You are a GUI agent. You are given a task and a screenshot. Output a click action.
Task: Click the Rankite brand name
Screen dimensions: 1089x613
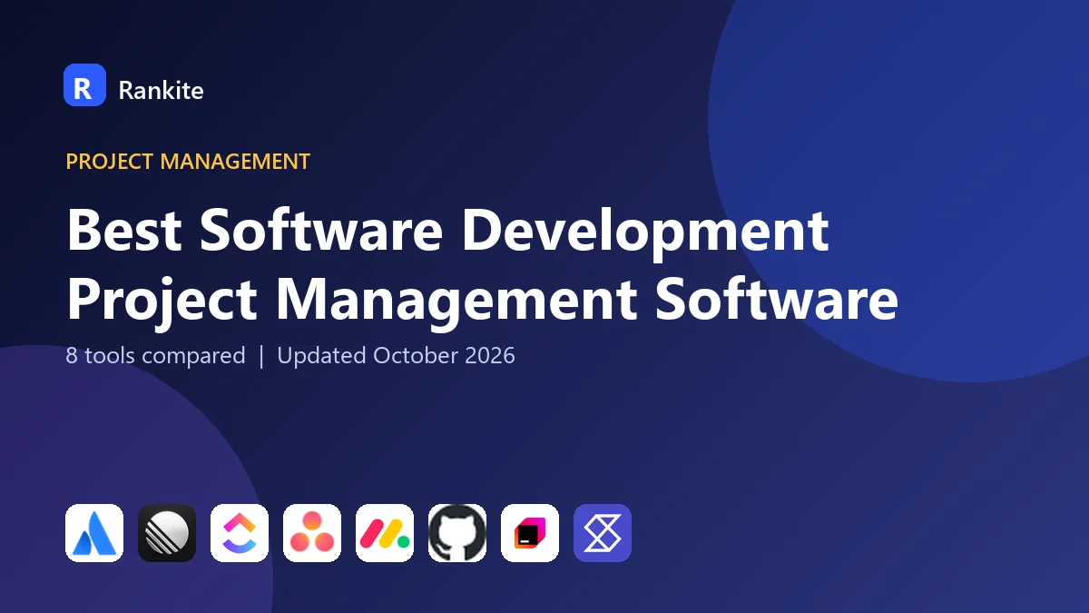point(161,90)
